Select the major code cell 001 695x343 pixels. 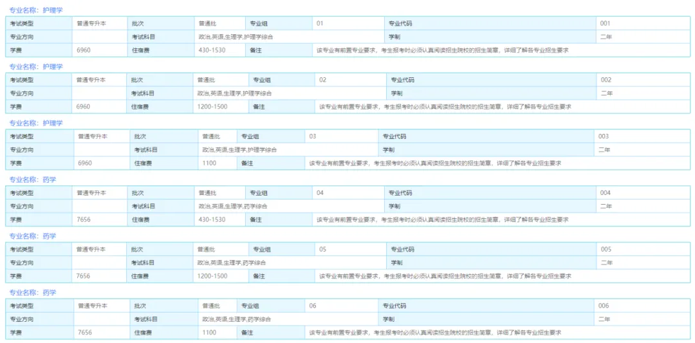point(605,24)
